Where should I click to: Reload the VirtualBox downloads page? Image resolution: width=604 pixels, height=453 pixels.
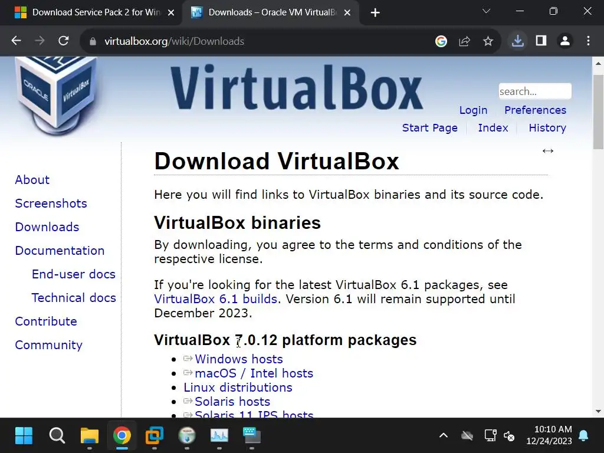(x=64, y=41)
